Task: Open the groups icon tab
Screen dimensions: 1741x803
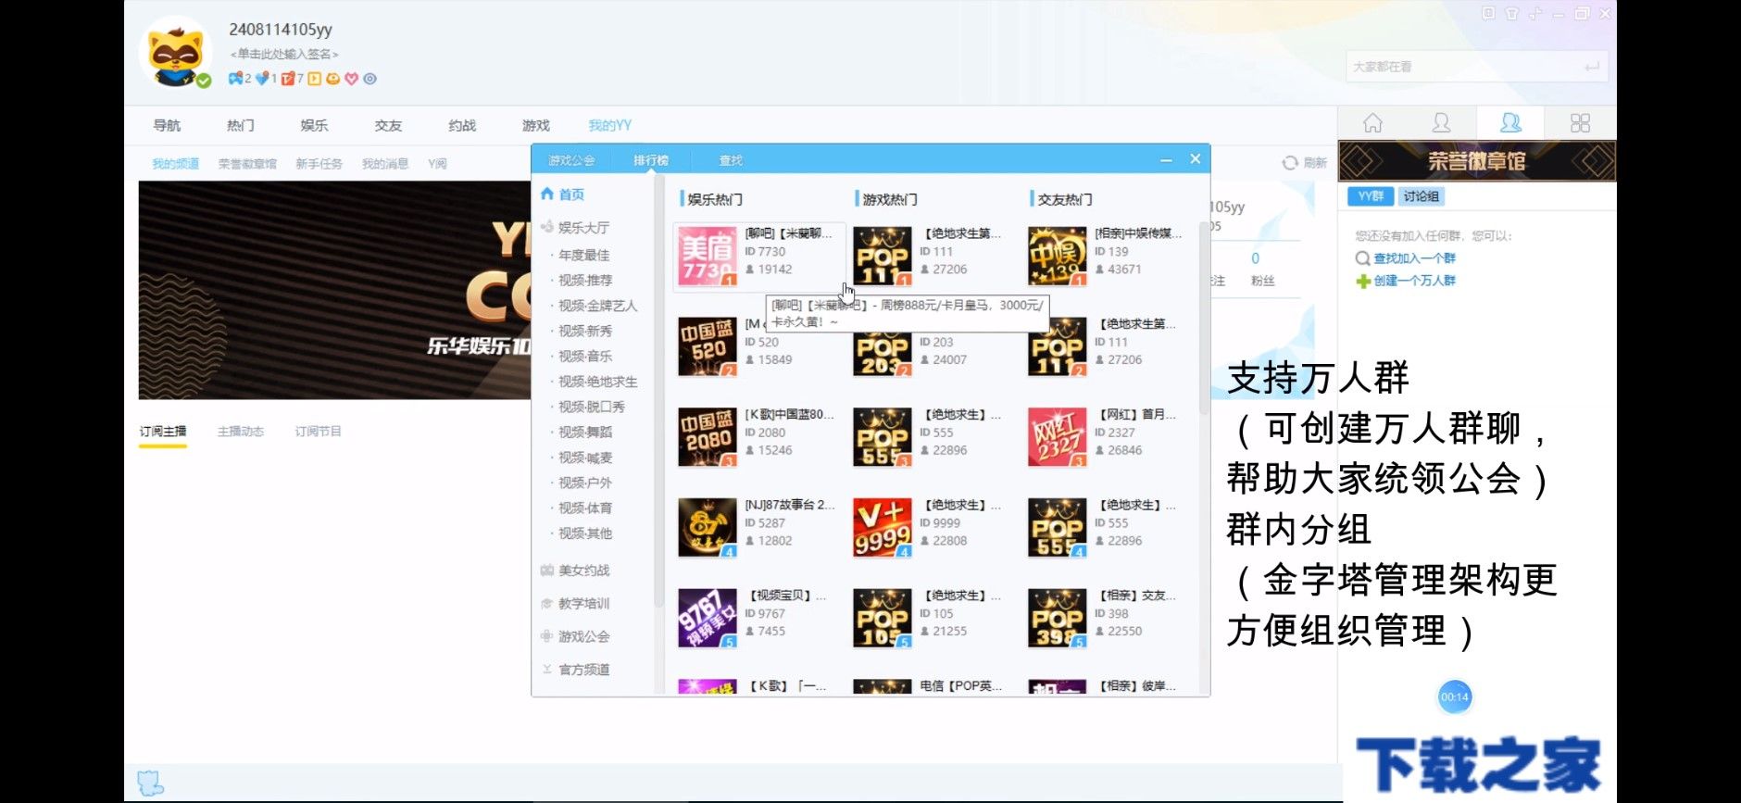Action: (1511, 123)
